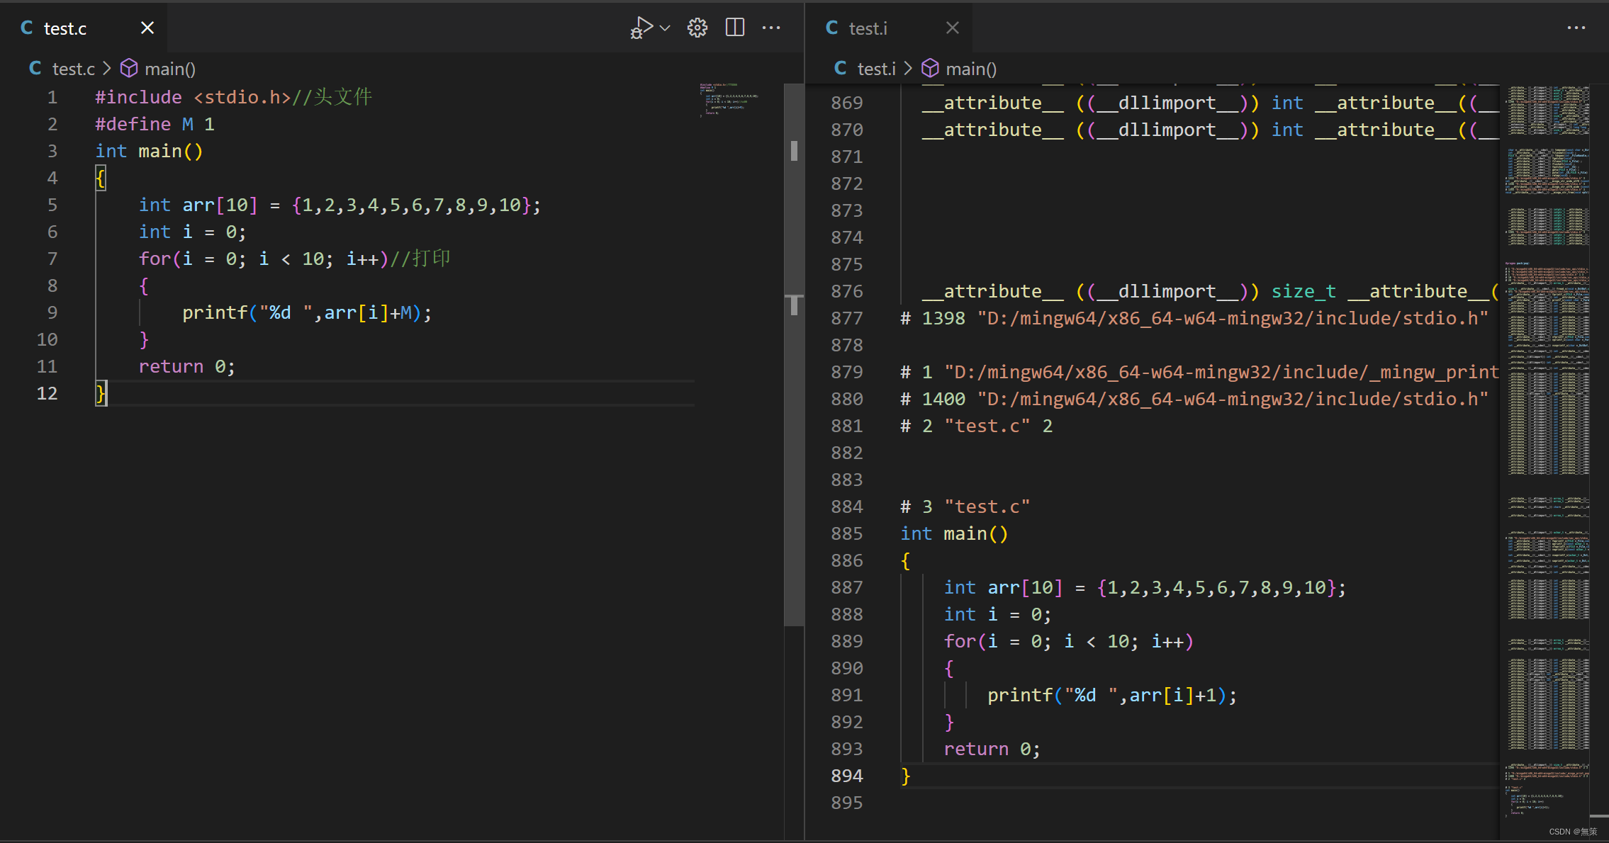Click the minimap of test.i editor
1609x843 pixels.
(1548, 425)
